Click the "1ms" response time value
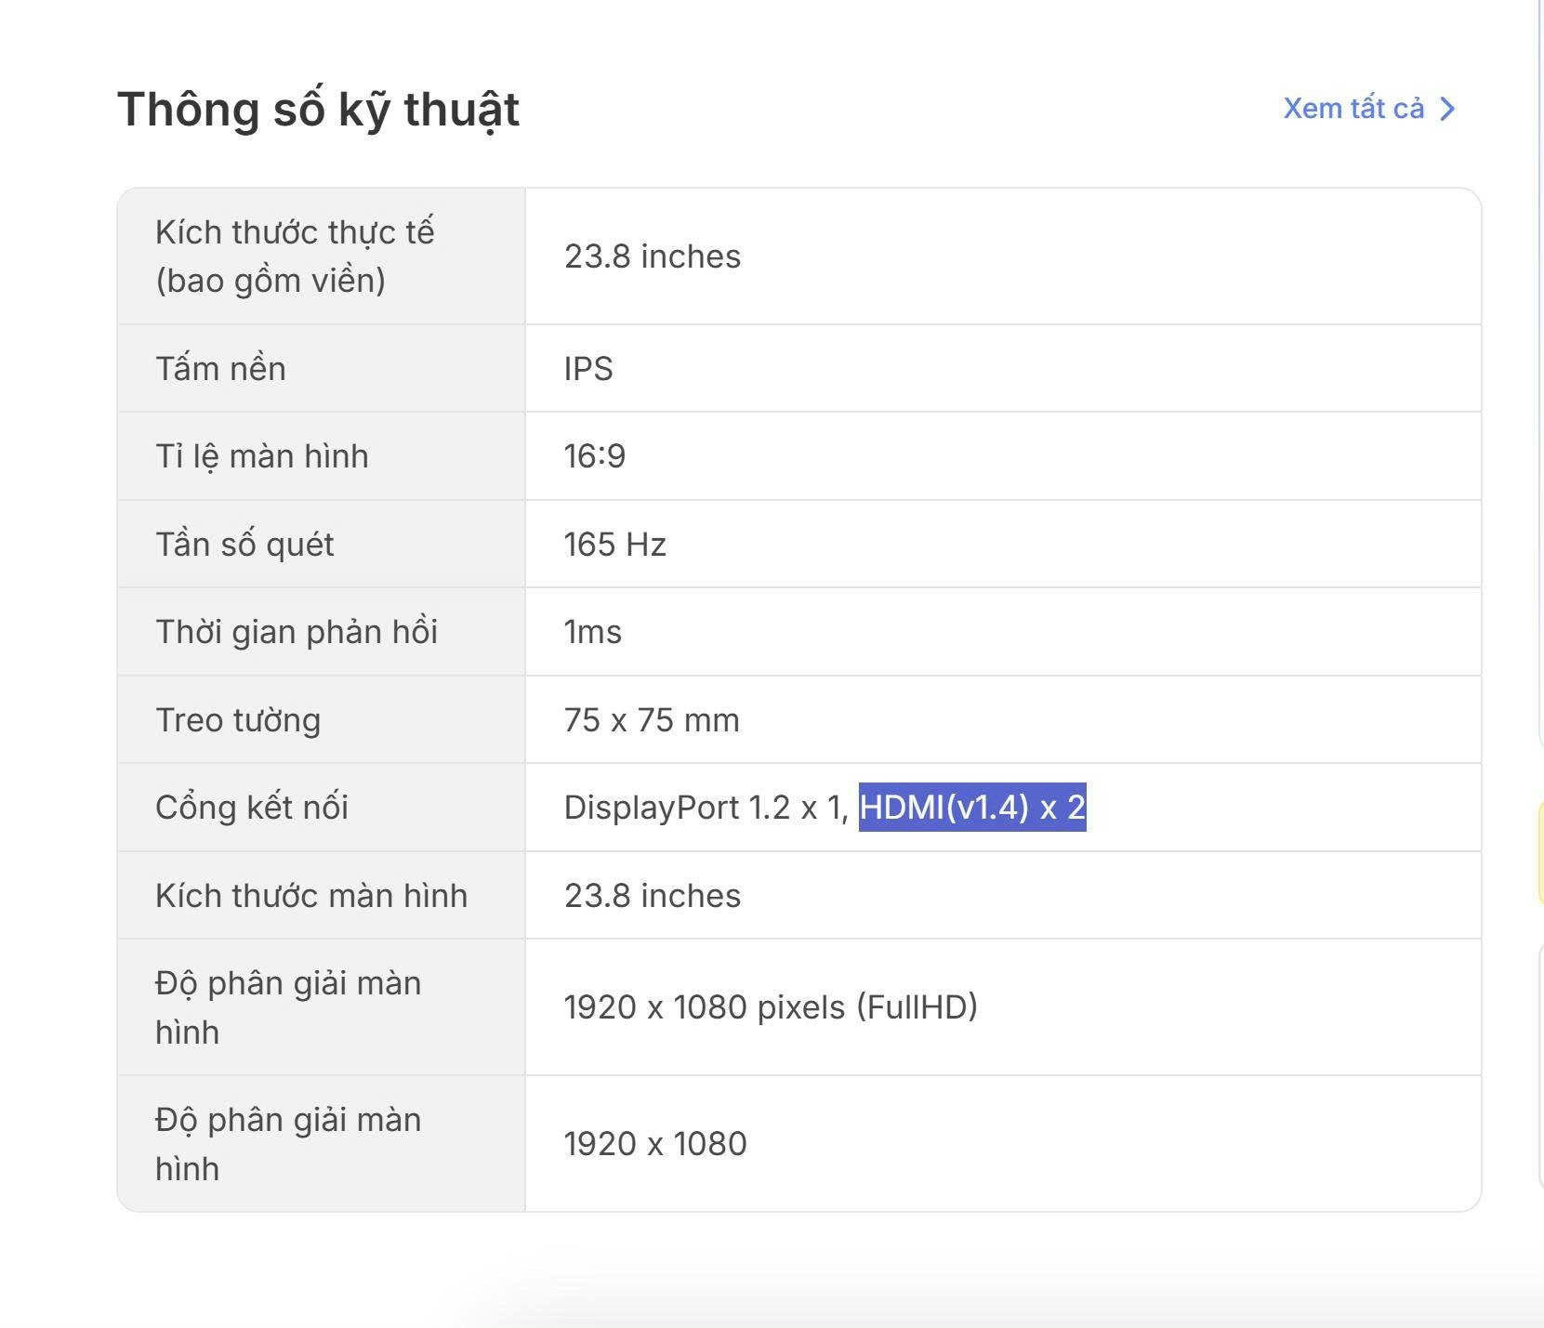This screenshot has width=1544, height=1328. coord(592,632)
